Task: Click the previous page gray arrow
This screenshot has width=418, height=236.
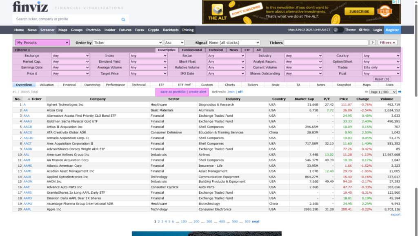Action: (x=366, y=92)
